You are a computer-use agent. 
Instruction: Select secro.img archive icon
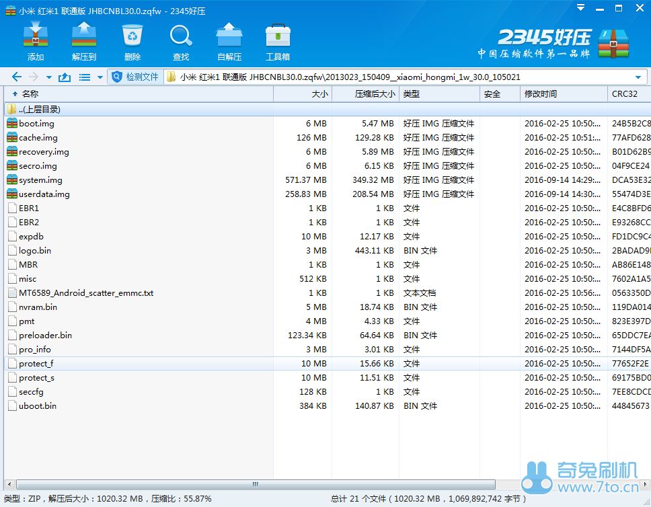[12, 165]
